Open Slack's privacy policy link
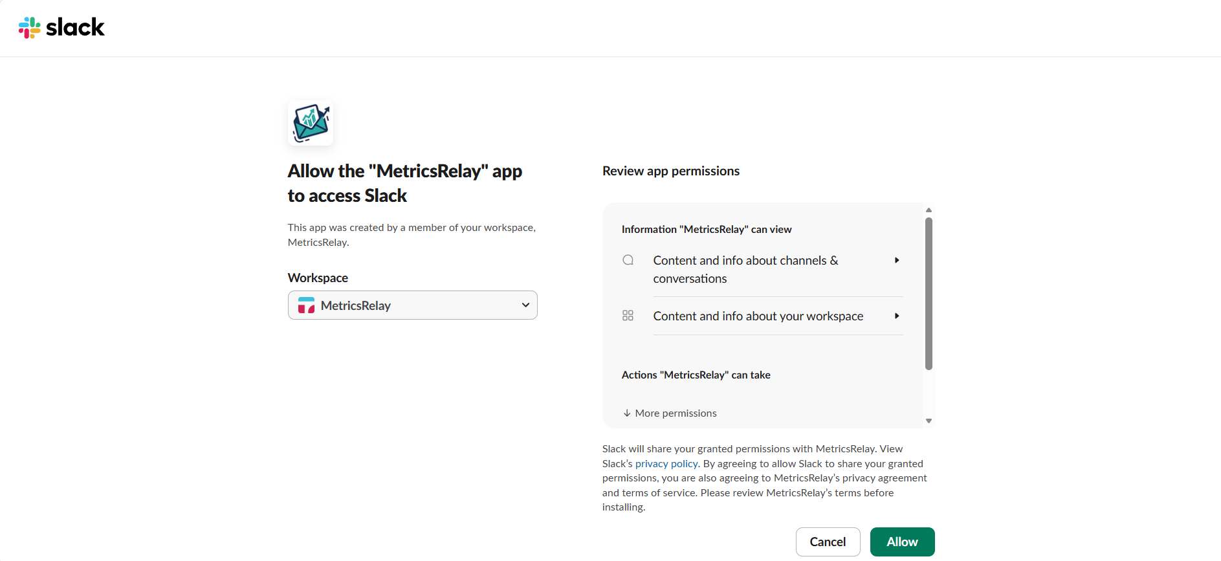This screenshot has height=561, width=1221. [666, 463]
